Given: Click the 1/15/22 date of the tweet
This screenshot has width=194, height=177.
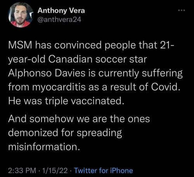Looking at the screenshot, I should (55, 170).
